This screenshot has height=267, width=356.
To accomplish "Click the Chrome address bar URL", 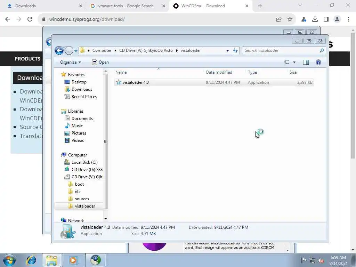I will point(87,19).
